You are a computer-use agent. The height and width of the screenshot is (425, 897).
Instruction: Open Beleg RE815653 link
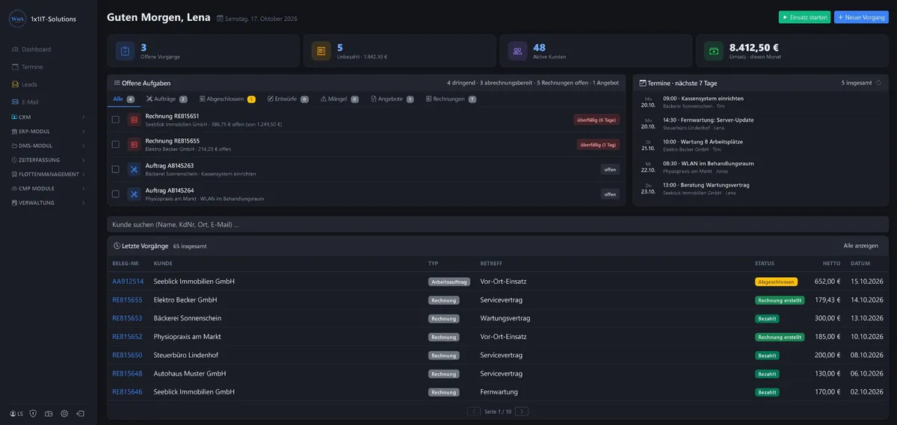point(127,318)
